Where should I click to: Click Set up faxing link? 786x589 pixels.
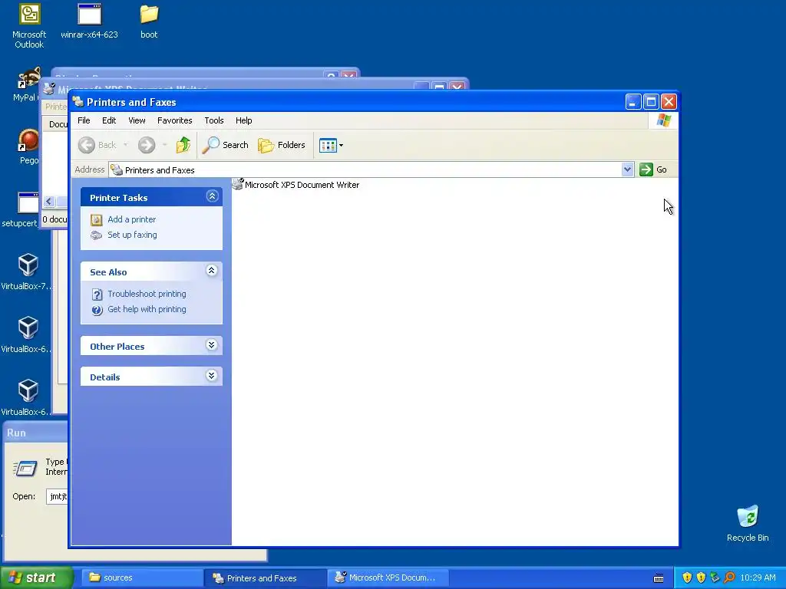[x=132, y=235]
